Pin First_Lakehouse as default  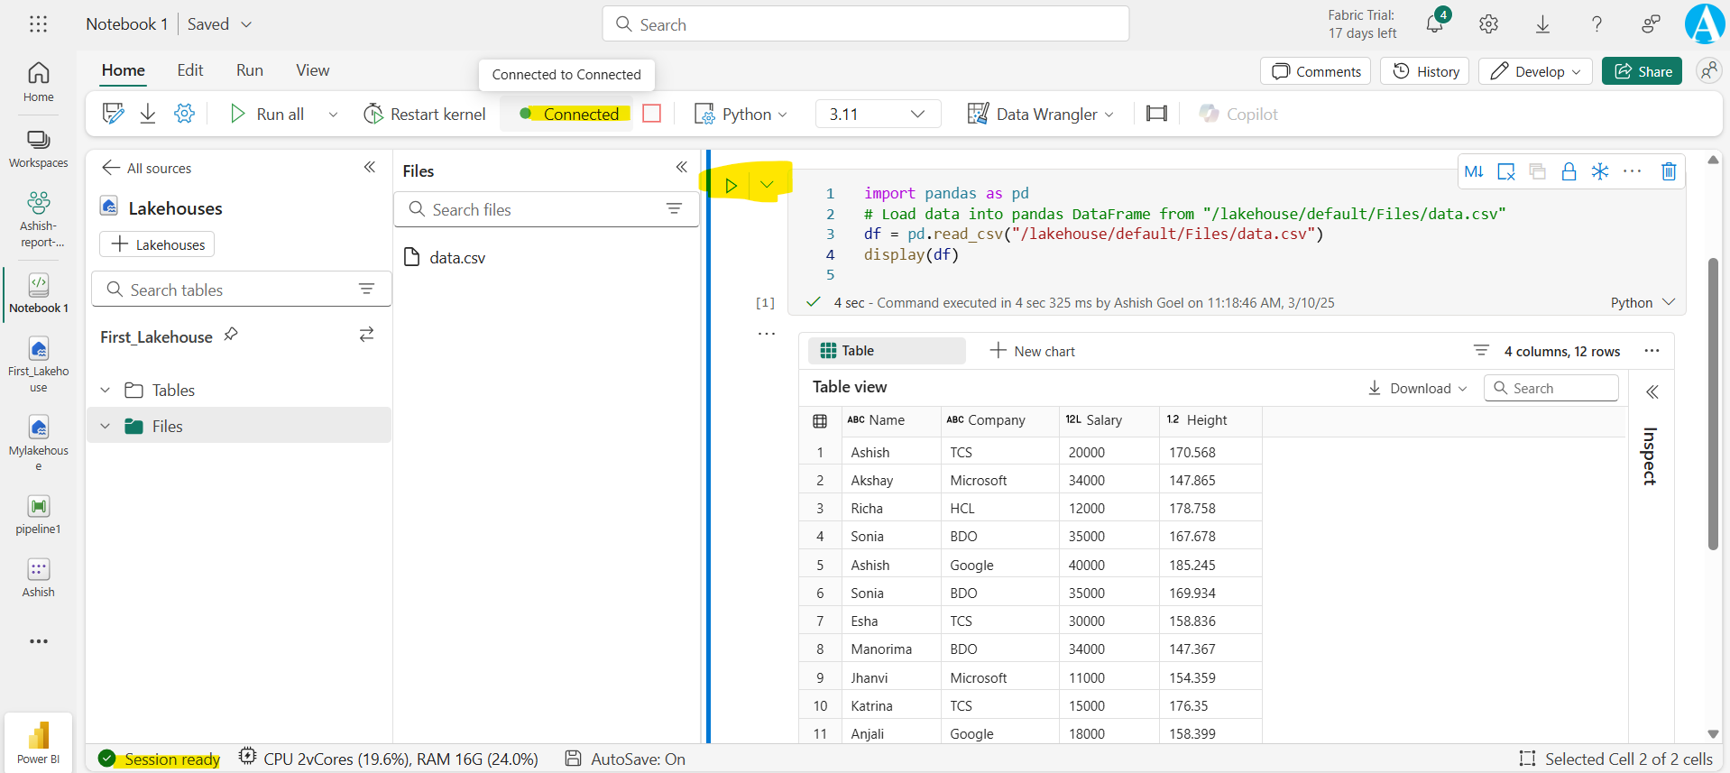coord(231,335)
